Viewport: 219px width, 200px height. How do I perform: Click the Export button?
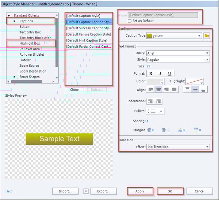[104, 191]
